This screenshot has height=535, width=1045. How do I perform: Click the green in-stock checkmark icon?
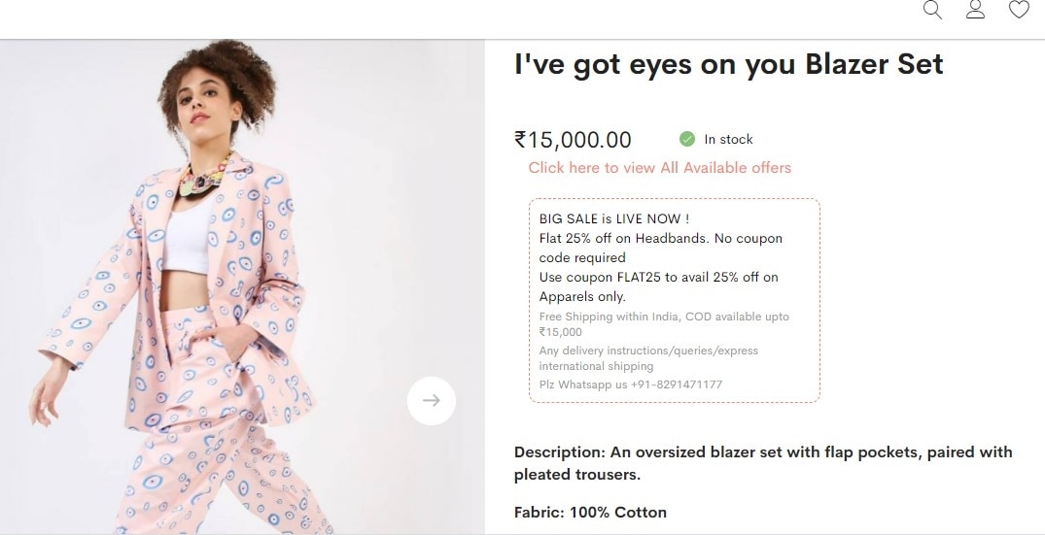[687, 139]
